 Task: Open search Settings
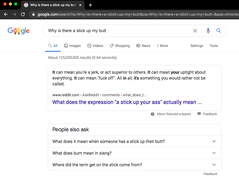(x=197, y=46)
